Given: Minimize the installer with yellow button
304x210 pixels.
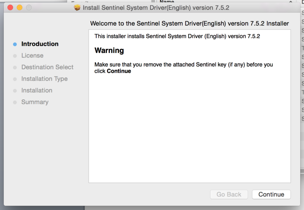Looking at the screenshot, I should click(19, 8).
